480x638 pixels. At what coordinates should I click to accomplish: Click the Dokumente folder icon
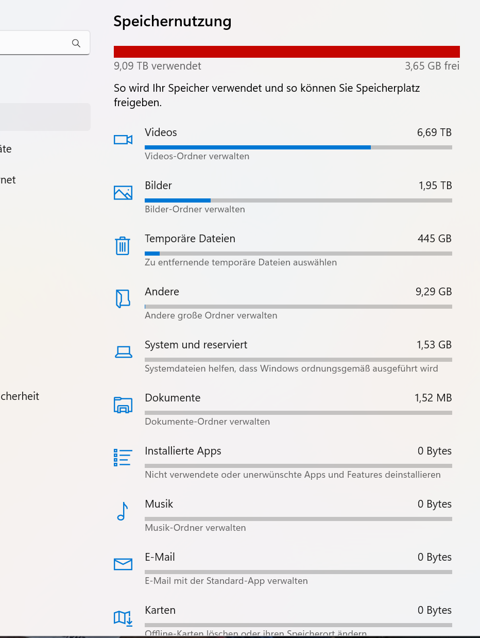[123, 405]
